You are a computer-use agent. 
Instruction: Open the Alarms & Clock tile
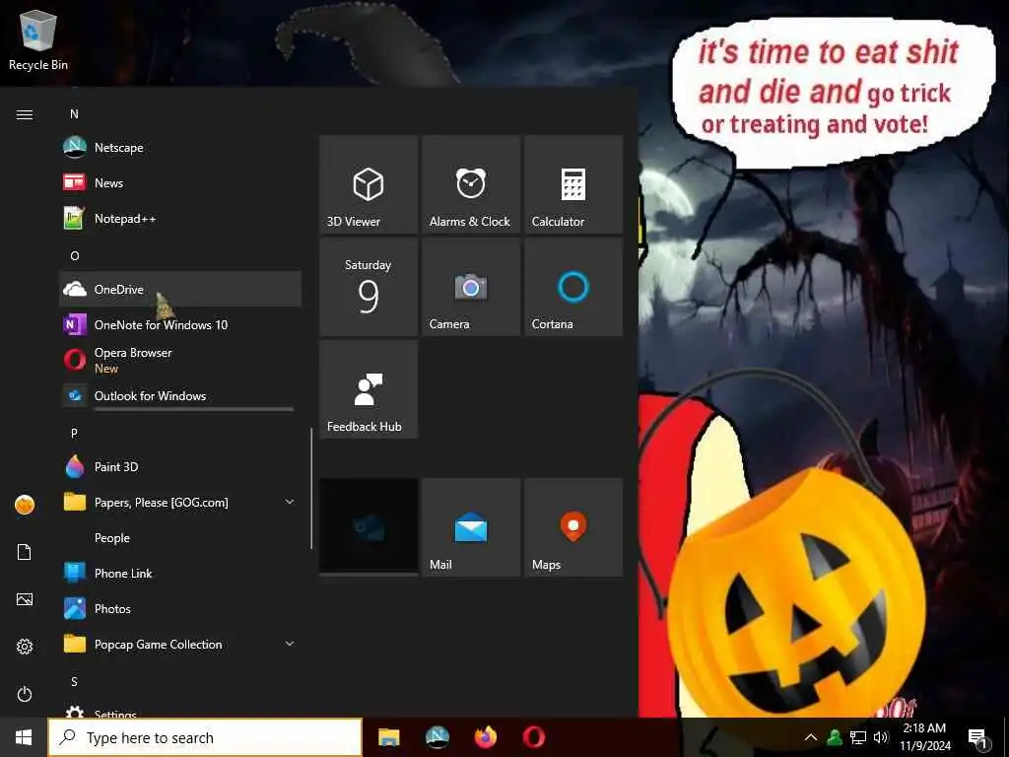click(471, 184)
